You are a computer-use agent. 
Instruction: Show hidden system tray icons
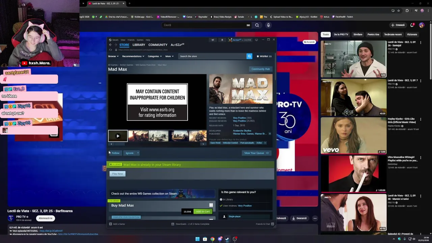coord(394,239)
